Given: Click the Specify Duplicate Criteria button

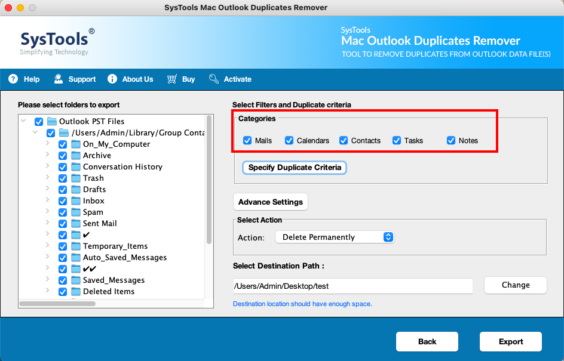Looking at the screenshot, I should tap(295, 168).
